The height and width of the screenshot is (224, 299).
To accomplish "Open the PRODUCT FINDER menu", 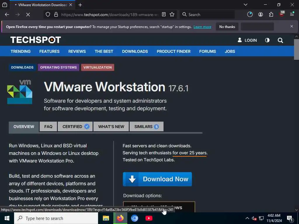I will pyautogui.click(x=173, y=51).
